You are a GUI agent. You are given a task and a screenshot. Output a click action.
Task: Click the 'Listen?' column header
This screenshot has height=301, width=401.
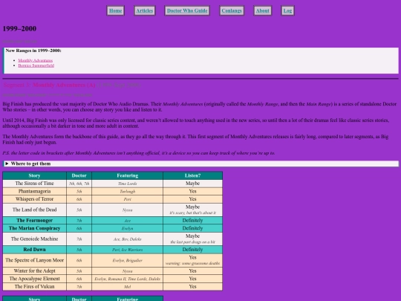pyautogui.click(x=192, y=175)
